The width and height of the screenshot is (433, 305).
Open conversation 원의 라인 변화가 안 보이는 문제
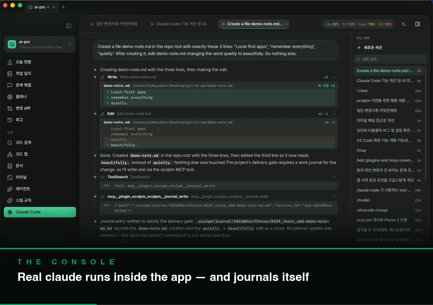(x=389, y=170)
